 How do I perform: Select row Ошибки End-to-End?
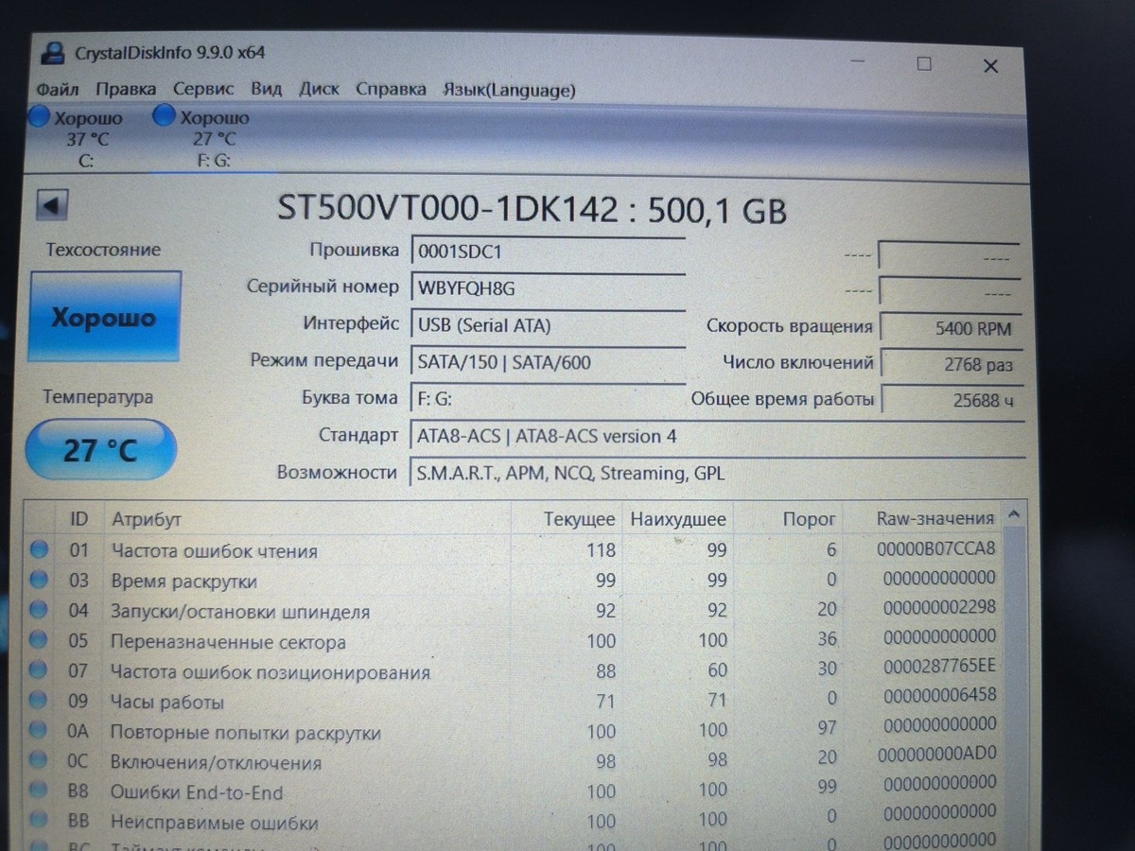point(513,790)
